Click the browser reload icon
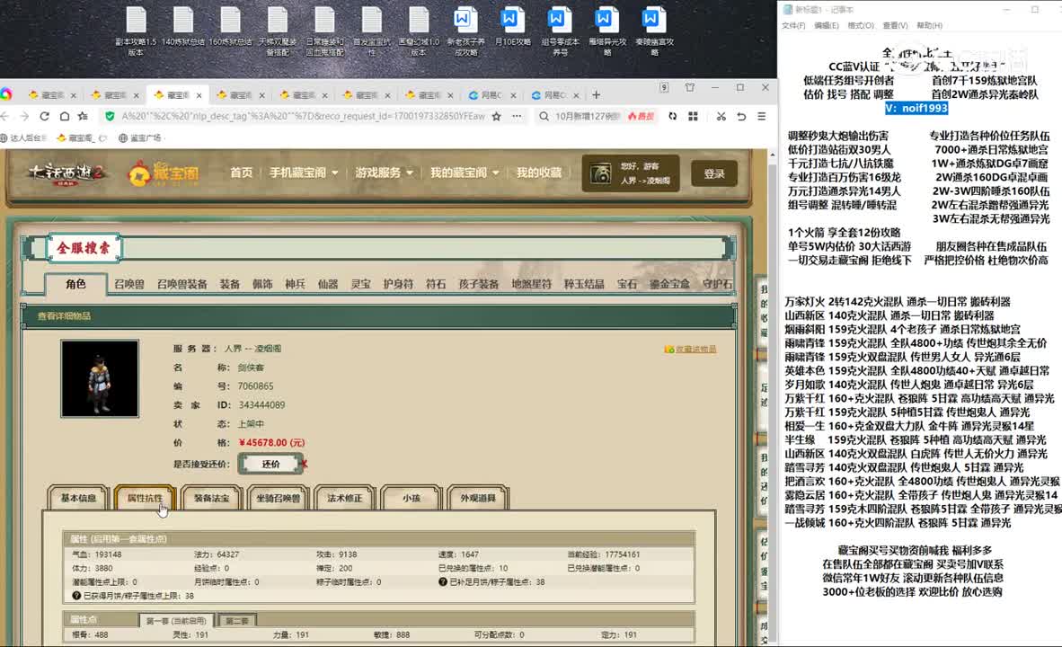Screen dimensions: 1062x647 (x=44, y=117)
